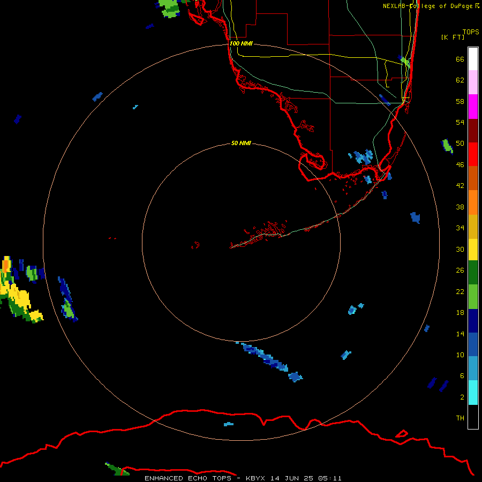Select the legend value "66"
The height and width of the screenshot is (482, 482).
(x=460, y=59)
